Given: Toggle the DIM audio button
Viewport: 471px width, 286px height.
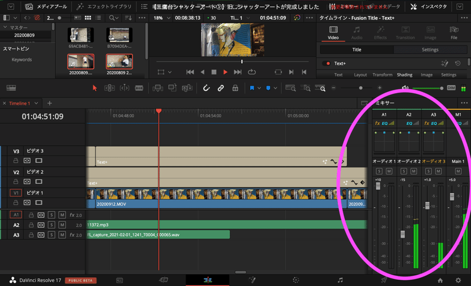Looking at the screenshot, I should [451, 87].
